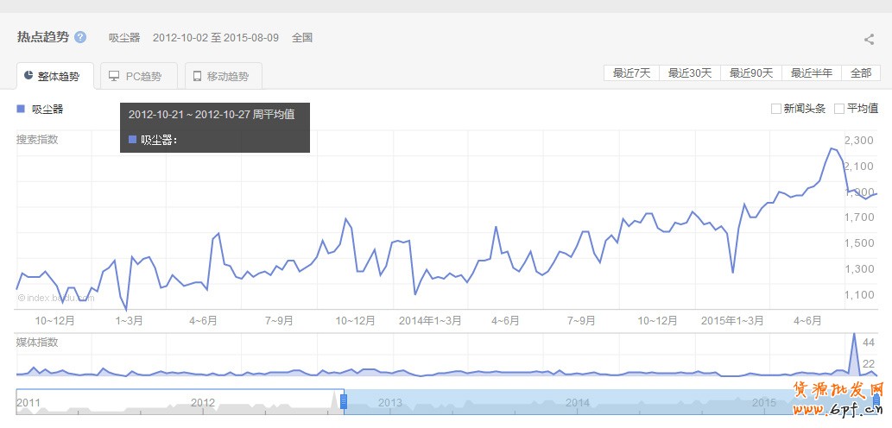Switch to the PC趋势 tab
Screen dimensions: 892x428
click(x=138, y=76)
